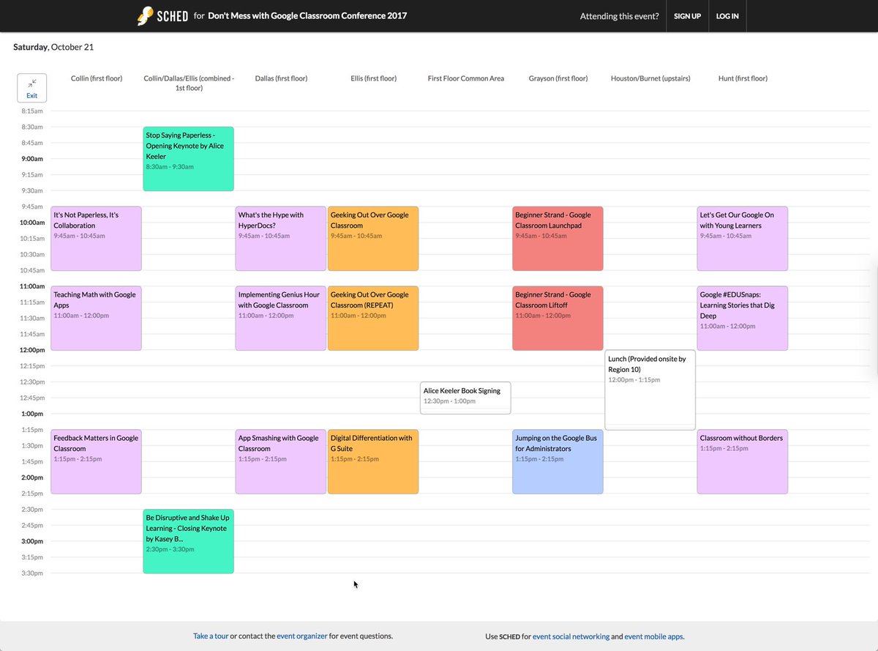This screenshot has width=878, height=651.
Task: Click the Exit fullscreen button
Action: coord(31,88)
